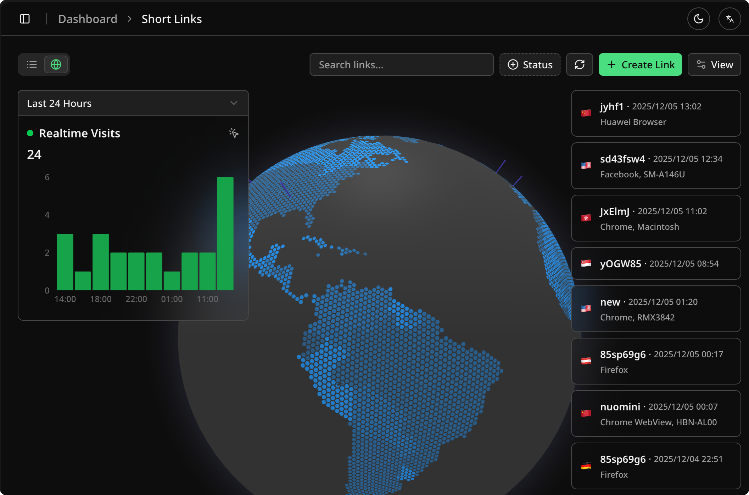The width and height of the screenshot is (749, 495).
Task: Select the globe view toggle
Action: coord(56,64)
